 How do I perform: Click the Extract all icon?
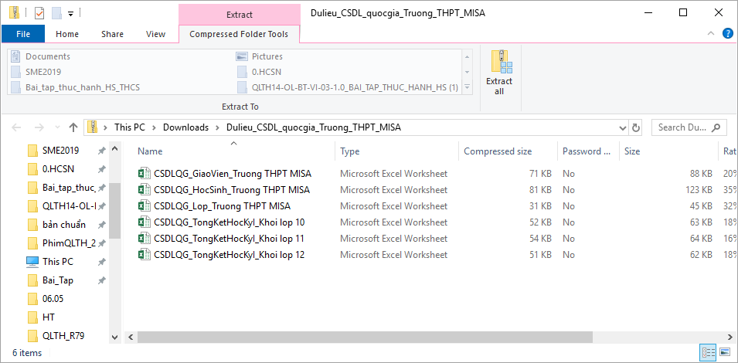[x=502, y=62]
